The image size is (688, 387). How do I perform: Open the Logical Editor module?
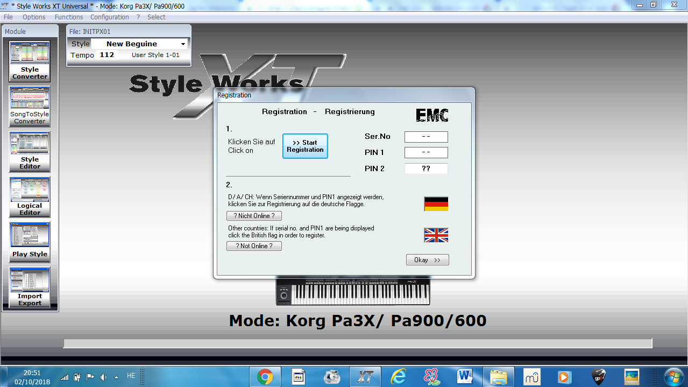click(x=30, y=196)
